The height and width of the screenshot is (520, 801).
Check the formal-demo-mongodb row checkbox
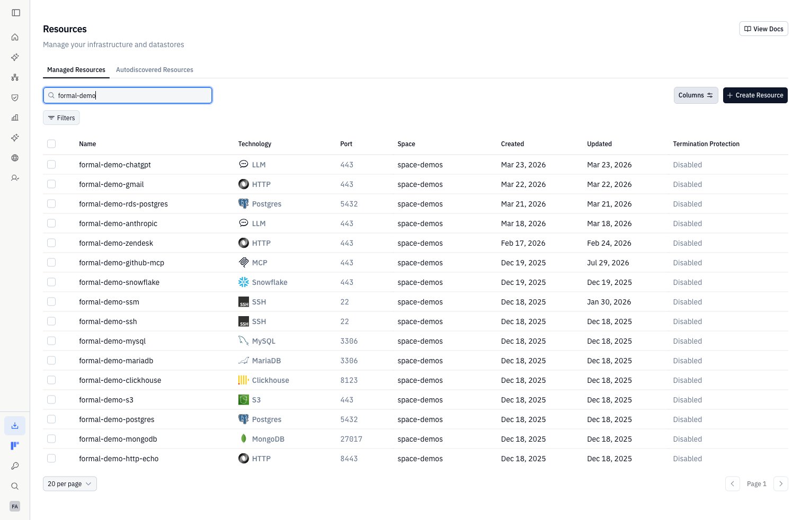51,439
